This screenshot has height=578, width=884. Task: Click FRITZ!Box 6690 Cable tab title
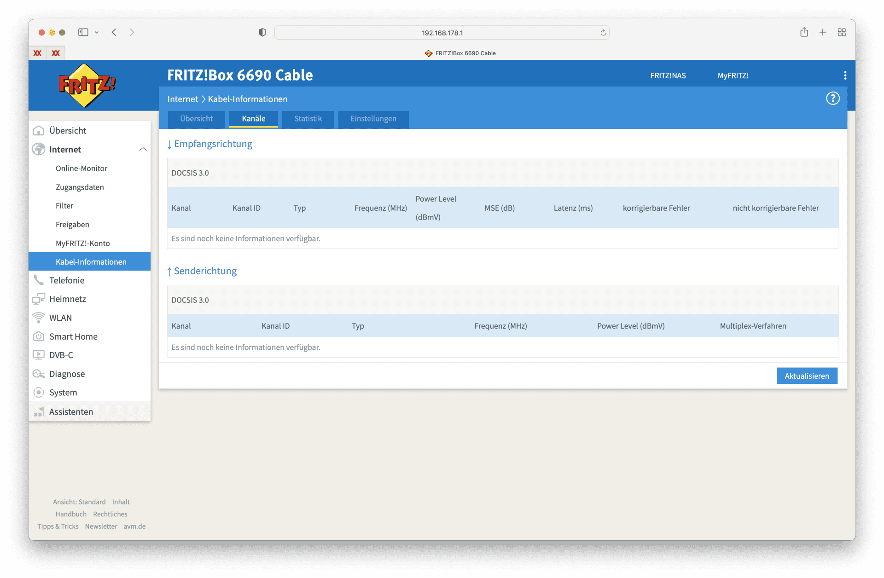point(460,53)
